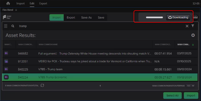The height and width of the screenshot is (101, 201).
Task: Click the Downloading cloud button
Action: coord(178,17)
